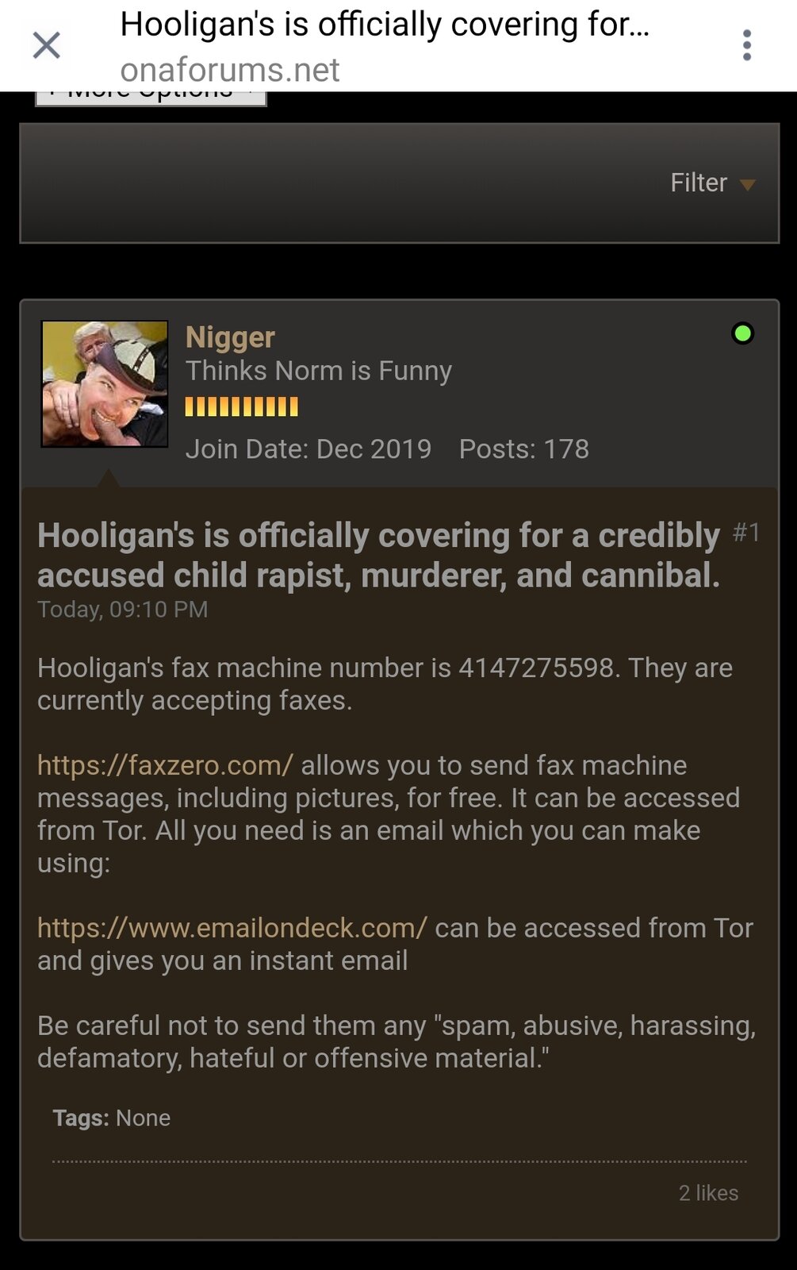
Task: Expand the Filter dropdown
Action: (712, 183)
